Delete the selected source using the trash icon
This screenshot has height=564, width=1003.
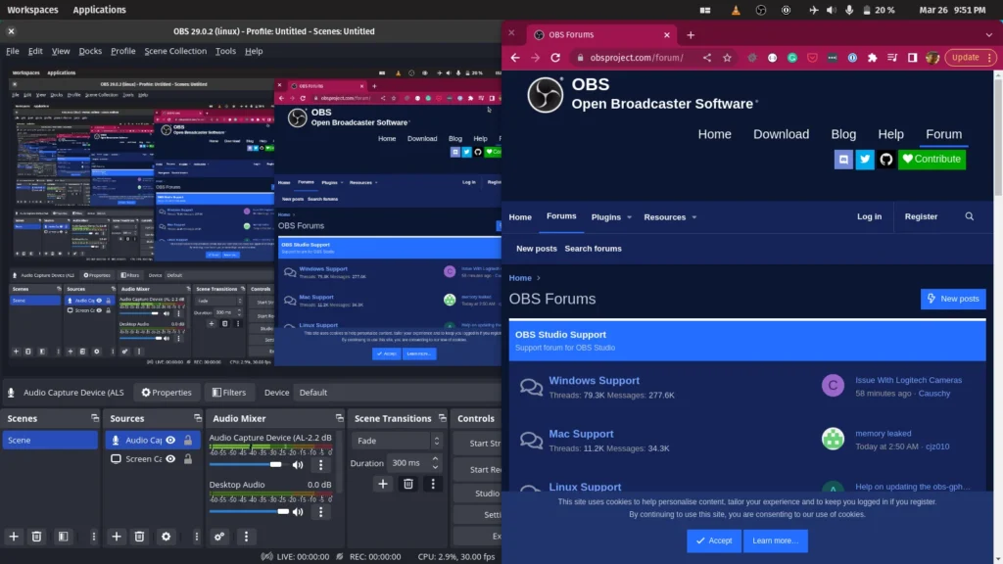coord(140,537)
